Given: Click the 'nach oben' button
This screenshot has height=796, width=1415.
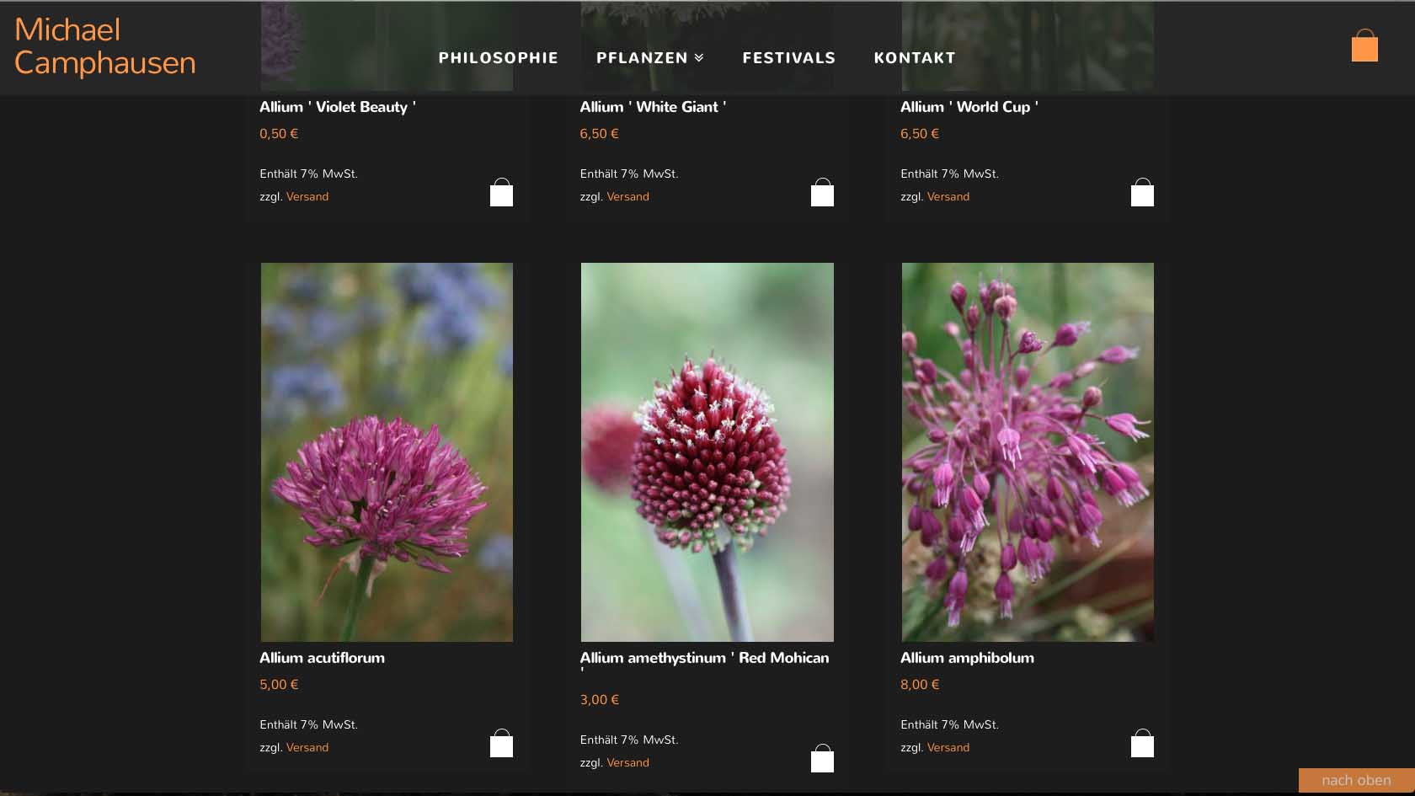Looking at the screenshot, I should (x=1356, y=781).
